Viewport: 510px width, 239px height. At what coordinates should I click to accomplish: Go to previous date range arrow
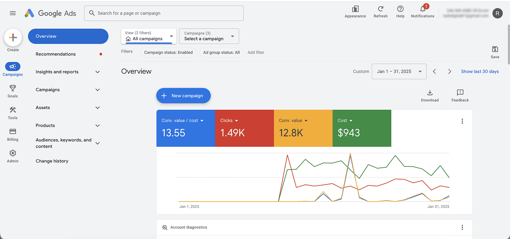(x=435, y=72)
